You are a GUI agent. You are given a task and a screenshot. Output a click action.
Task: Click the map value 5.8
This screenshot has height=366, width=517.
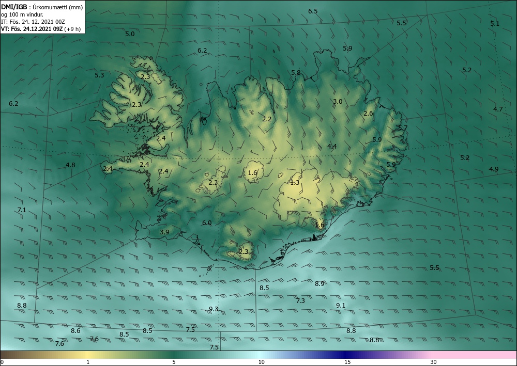(296, 72)
